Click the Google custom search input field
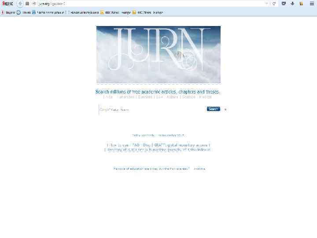Image resolution: width=317 pixels, height=238 pixels. pos(152,109)
